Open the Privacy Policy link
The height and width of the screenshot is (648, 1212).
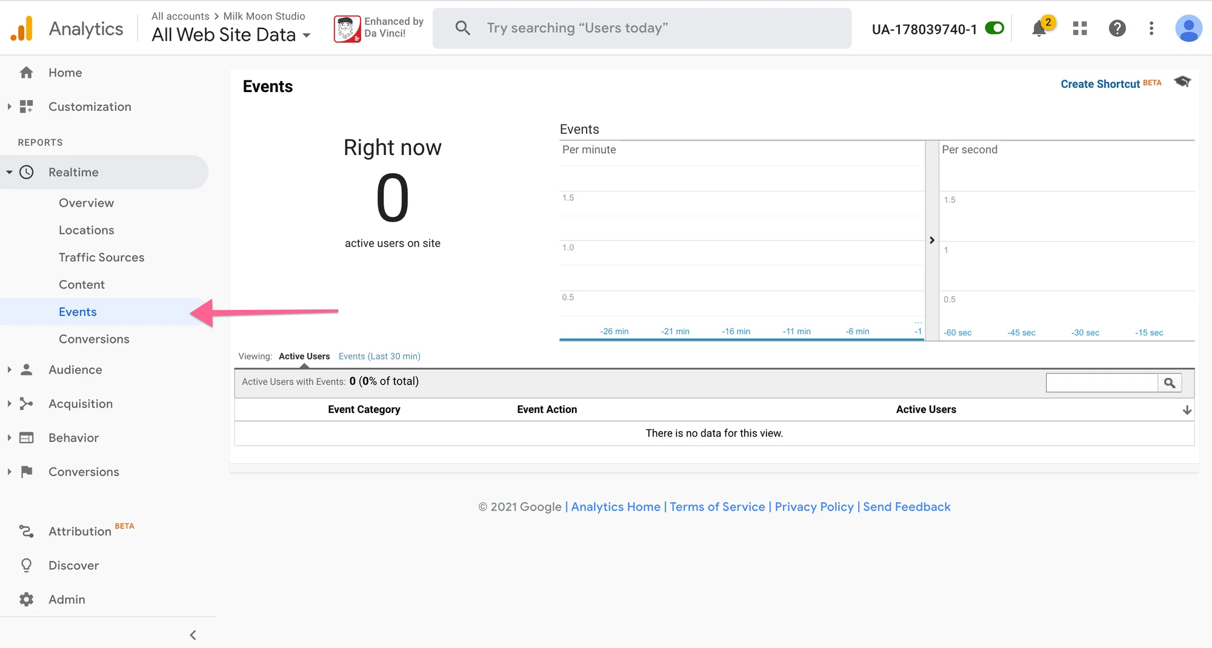(814, 507)
